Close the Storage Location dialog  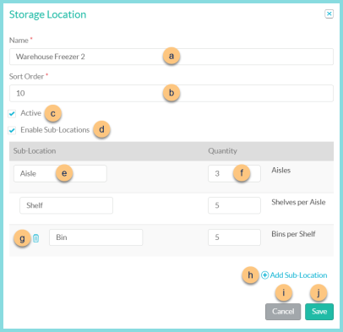point(329,14)
